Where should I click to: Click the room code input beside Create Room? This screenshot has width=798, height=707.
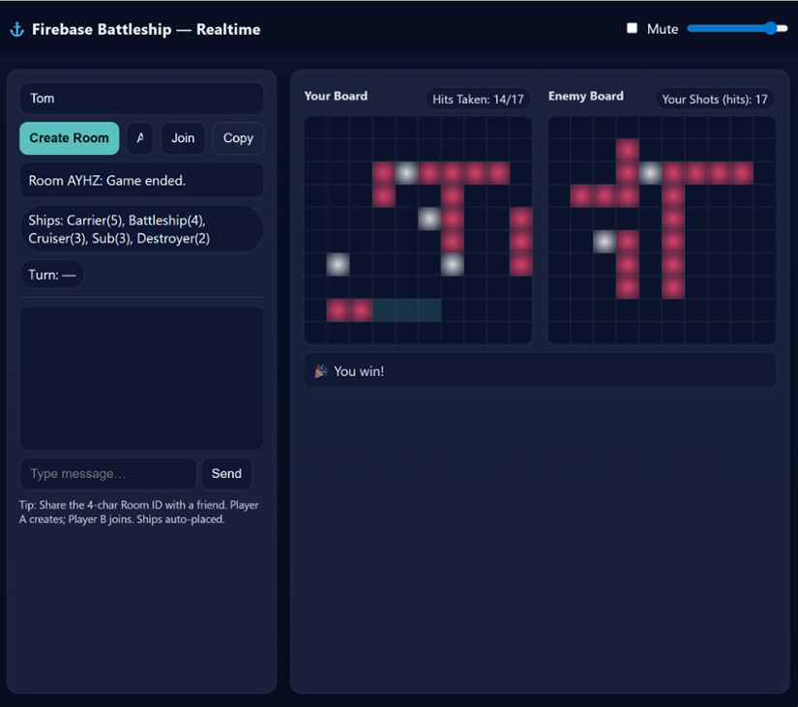[x=139, y=138]
